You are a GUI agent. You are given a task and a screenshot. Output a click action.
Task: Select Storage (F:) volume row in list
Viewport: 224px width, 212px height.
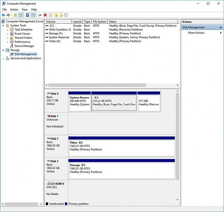[112, 33]
